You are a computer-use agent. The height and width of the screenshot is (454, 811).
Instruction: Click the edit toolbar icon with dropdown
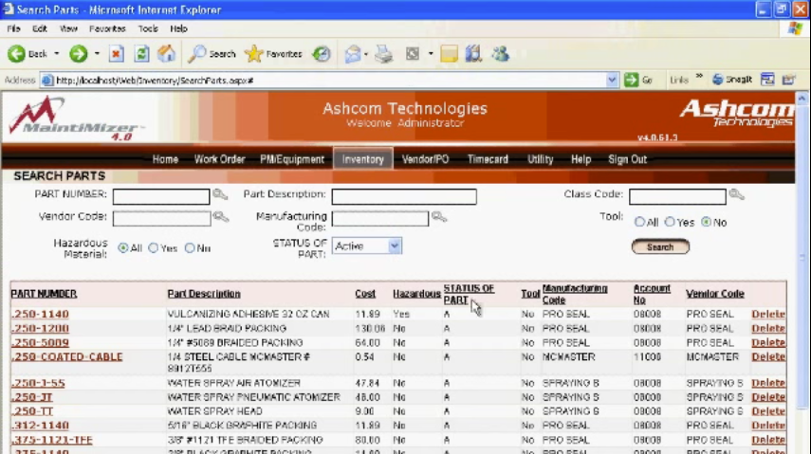(x=413, y=54)
